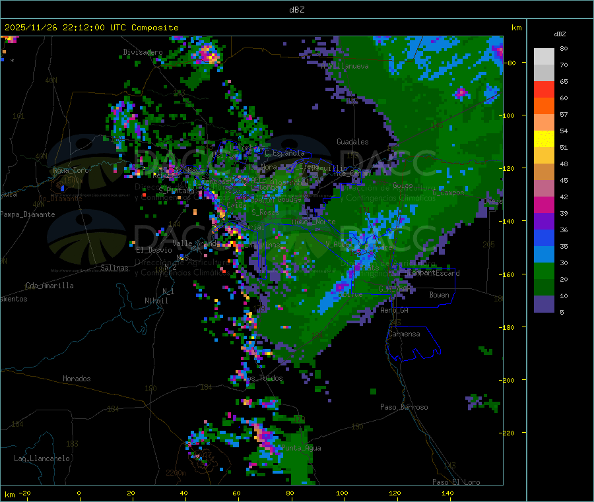Select the 42 dBZ magenta legend swatch

click(x=544, y=204)
